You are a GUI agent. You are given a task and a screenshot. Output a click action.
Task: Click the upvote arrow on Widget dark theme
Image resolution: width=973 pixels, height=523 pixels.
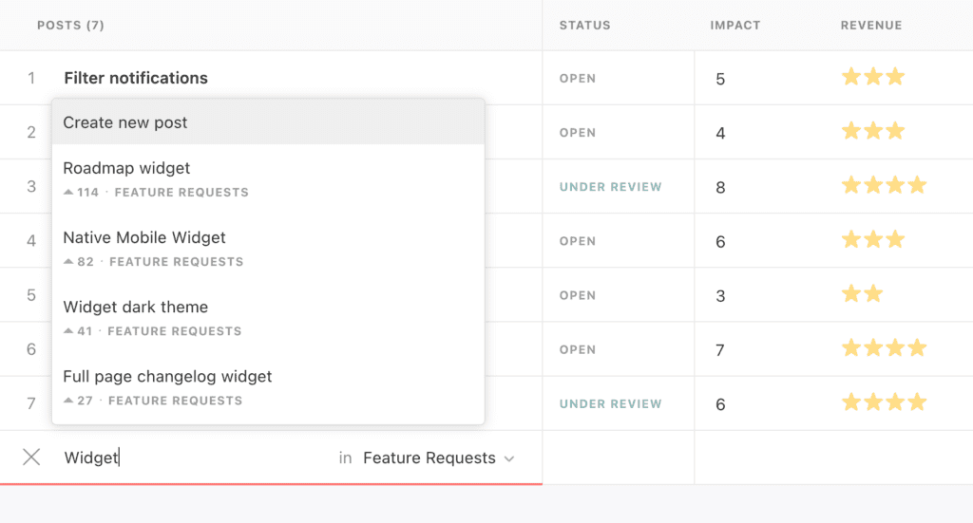67,331
